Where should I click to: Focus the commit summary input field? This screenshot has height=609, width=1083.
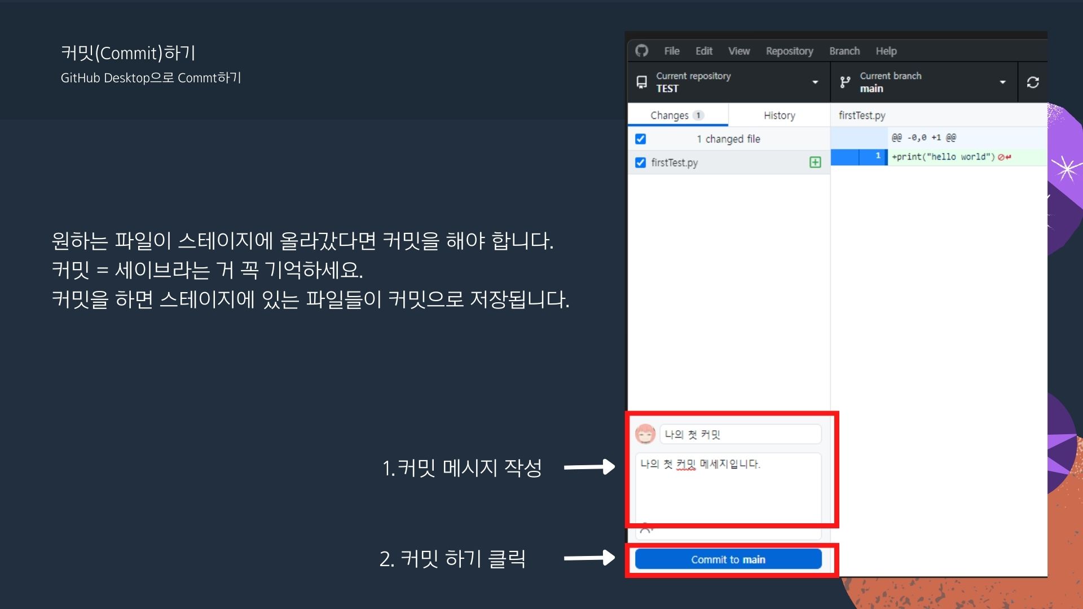(x=740, y=434)
